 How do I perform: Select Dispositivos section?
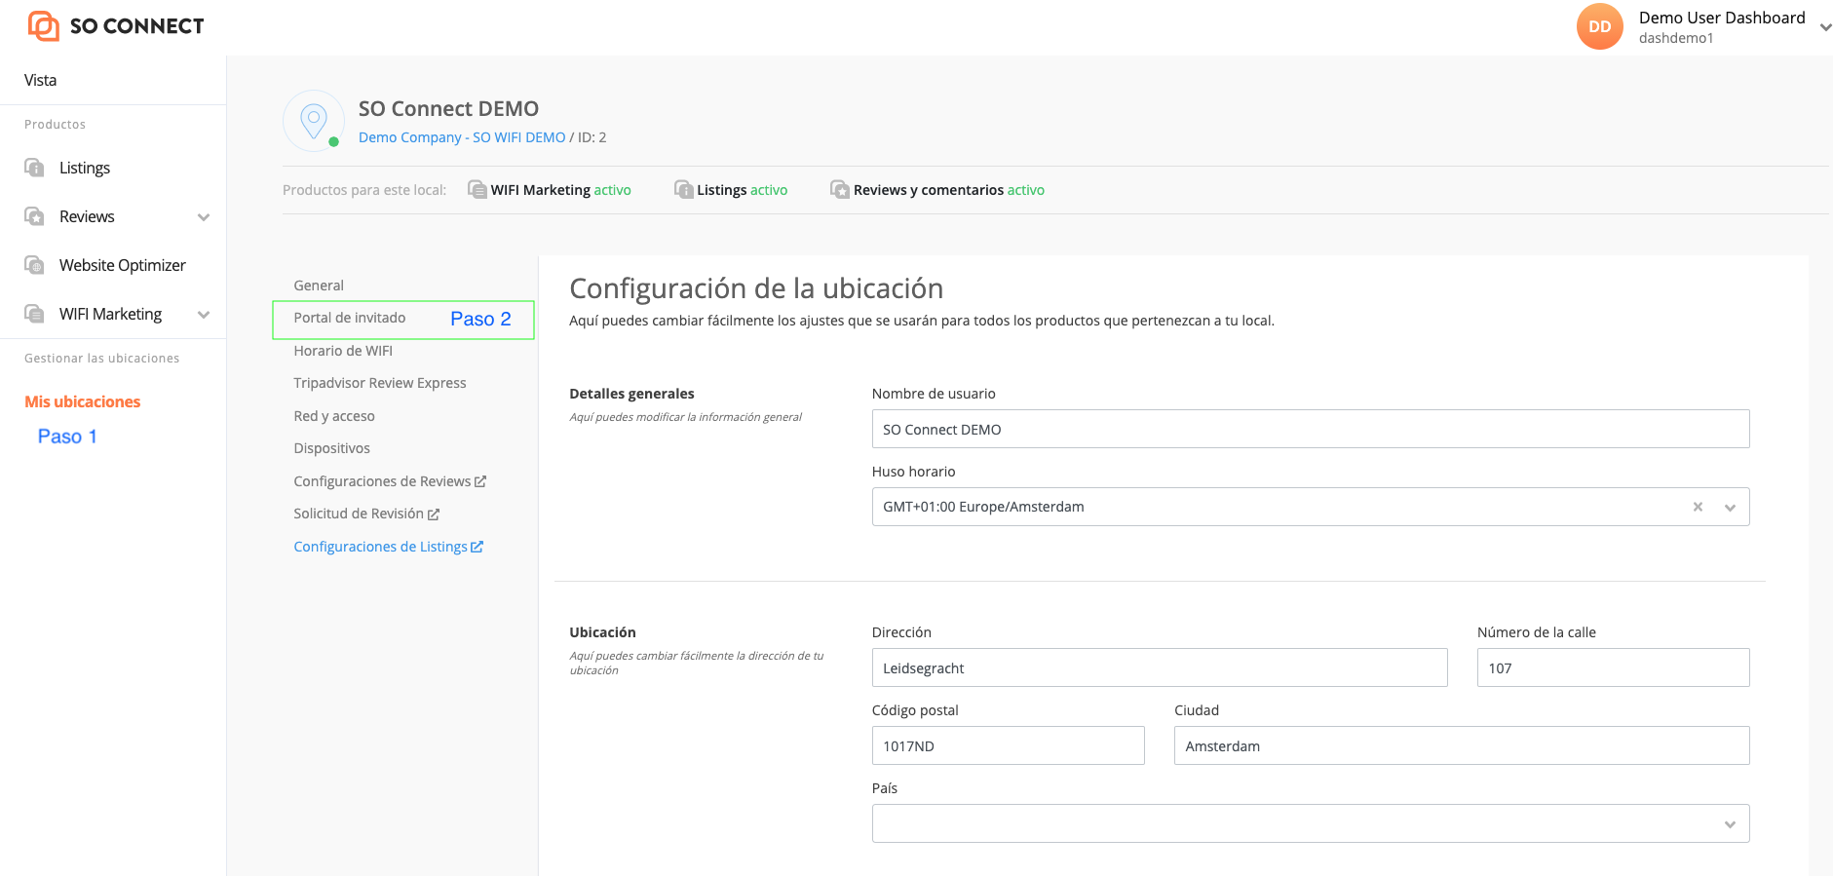pos(332,448)
